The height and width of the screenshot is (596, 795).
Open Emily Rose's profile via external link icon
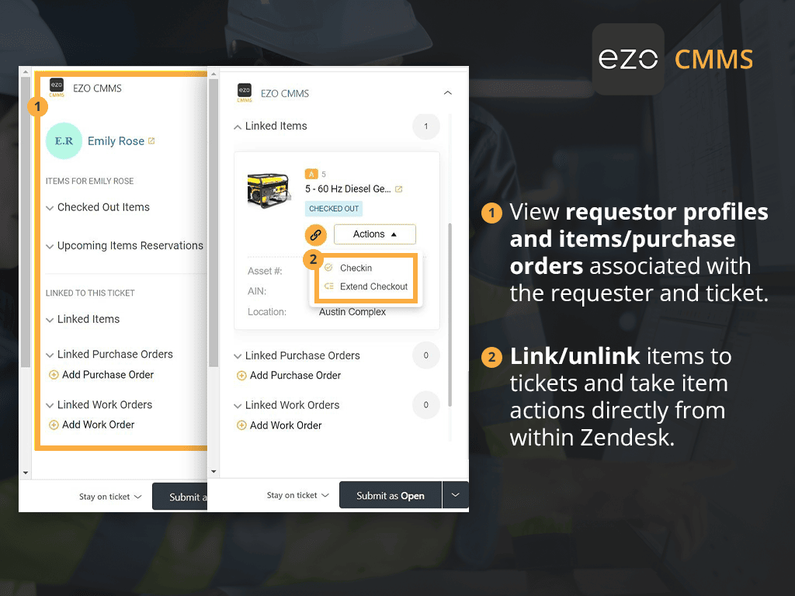[x=150, y=140]
